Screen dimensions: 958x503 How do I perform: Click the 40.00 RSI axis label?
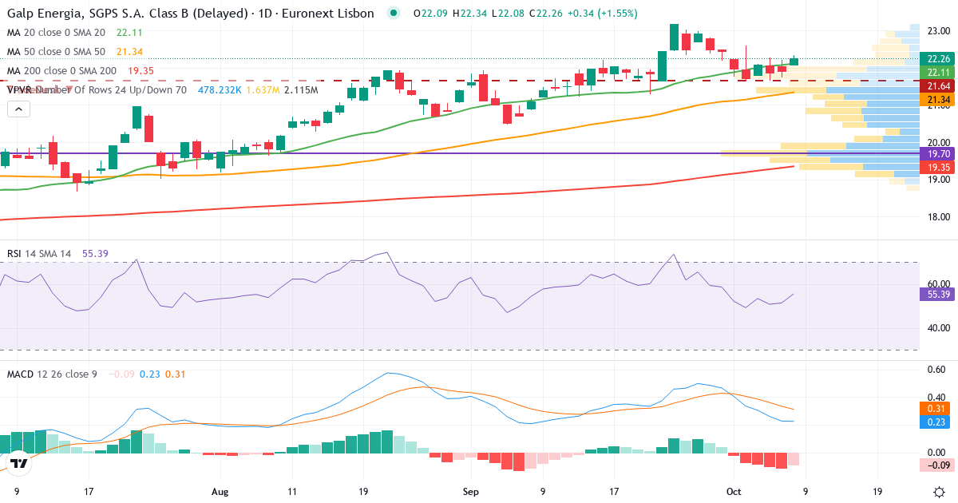(940, 328)
